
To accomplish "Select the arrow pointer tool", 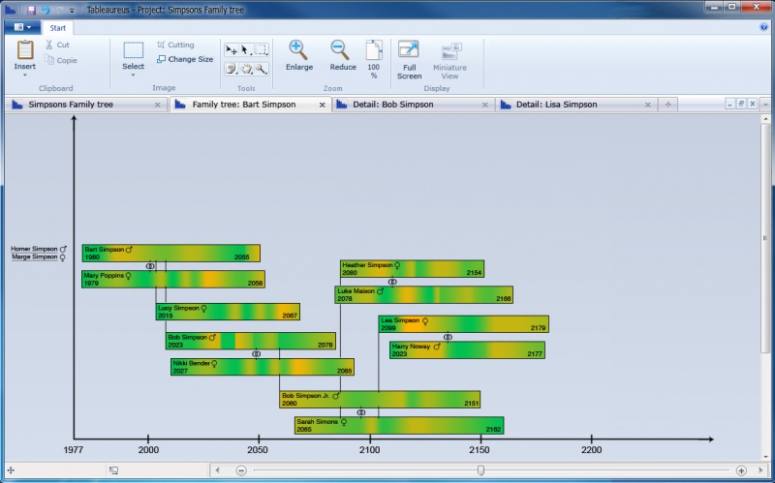I will pos(246,49).
